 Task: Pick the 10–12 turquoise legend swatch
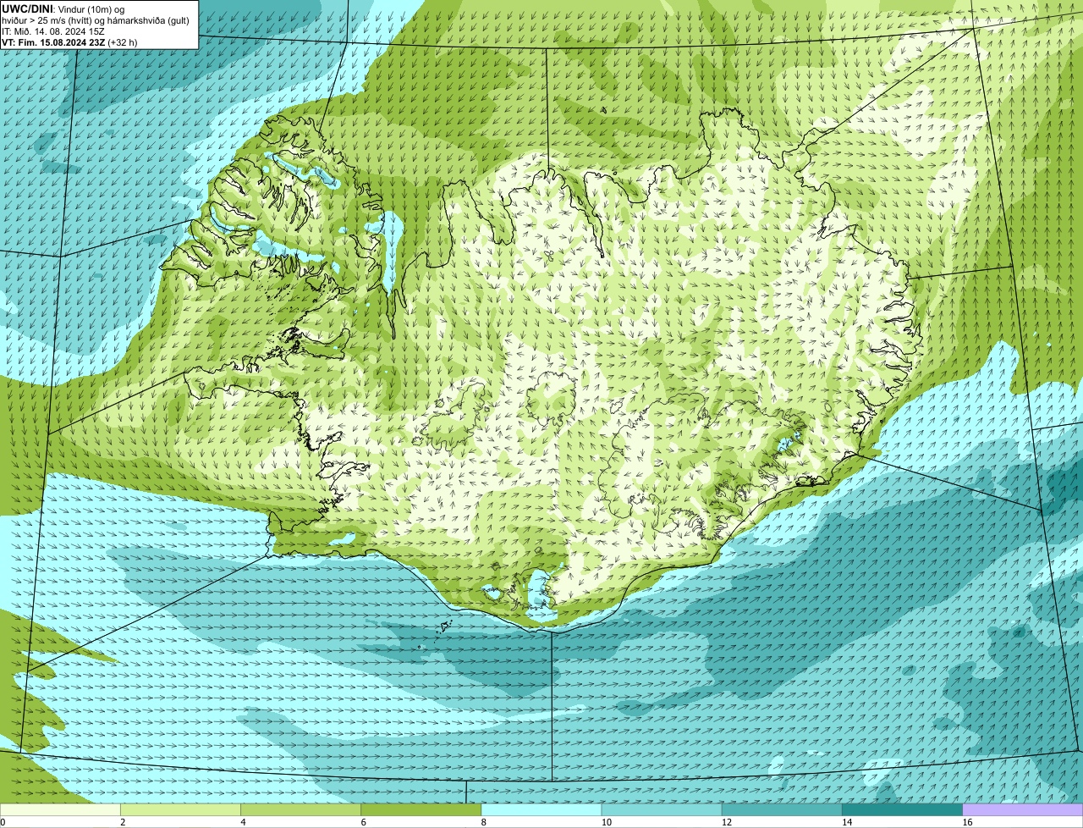(x=662, y=810)
